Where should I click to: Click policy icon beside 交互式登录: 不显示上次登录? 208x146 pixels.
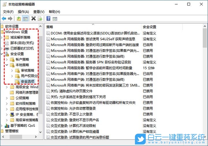tap(48, 114)
